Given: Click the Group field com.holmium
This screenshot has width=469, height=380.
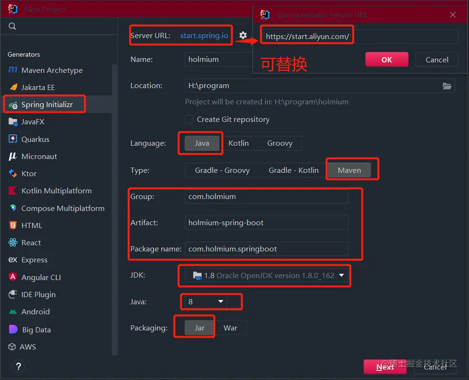Looking at the screenshot, I should coord(266,197).
